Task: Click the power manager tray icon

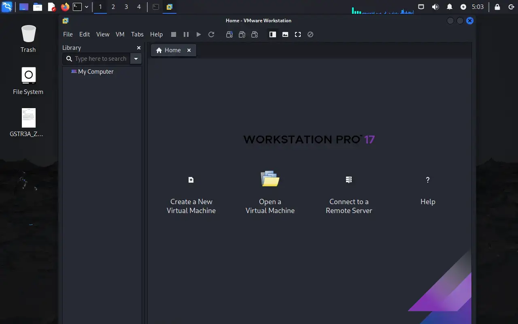Action: pyautogui.click(x=463, y=7)
